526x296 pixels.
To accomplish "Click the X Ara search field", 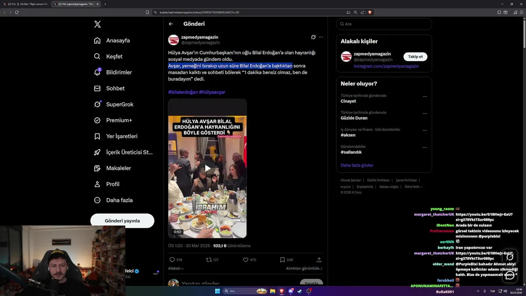I will click(384, 24).
